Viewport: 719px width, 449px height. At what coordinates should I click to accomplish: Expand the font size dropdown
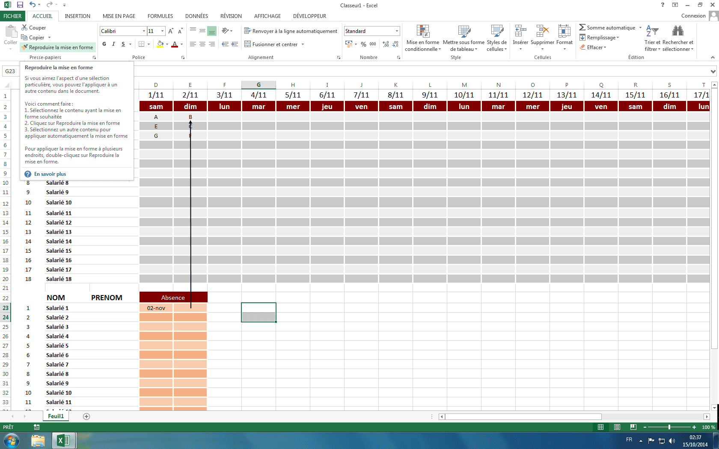tap(162, 31)
